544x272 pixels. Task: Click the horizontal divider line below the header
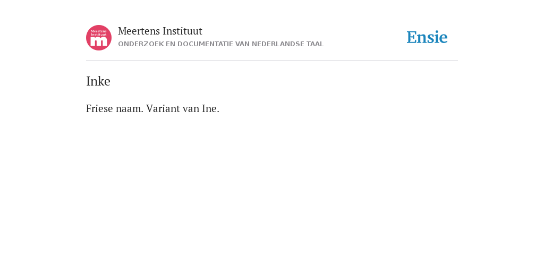[272, 61]
